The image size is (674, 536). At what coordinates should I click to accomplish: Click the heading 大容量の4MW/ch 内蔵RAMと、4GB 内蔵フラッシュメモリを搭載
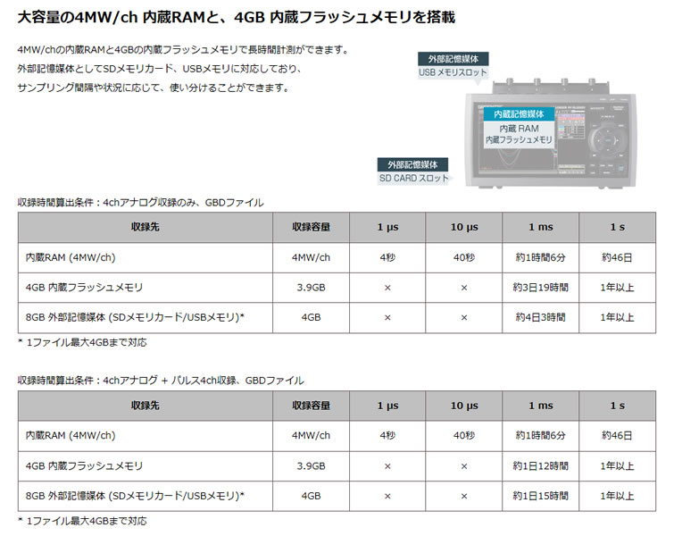pos(236,17)
